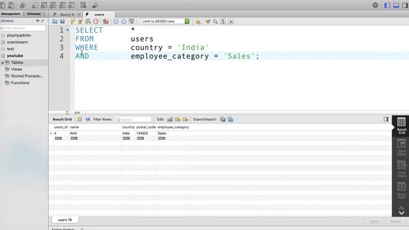409x230 pixels.
Task: Open an SQL script file from main toolbar
Action: coord(12,5)
